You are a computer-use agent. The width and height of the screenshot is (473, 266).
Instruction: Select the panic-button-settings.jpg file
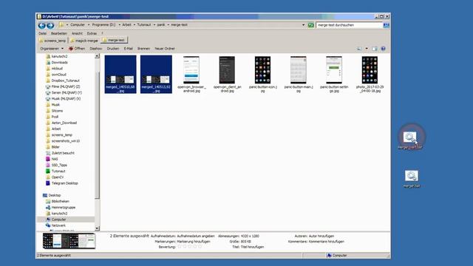[334, 74]
